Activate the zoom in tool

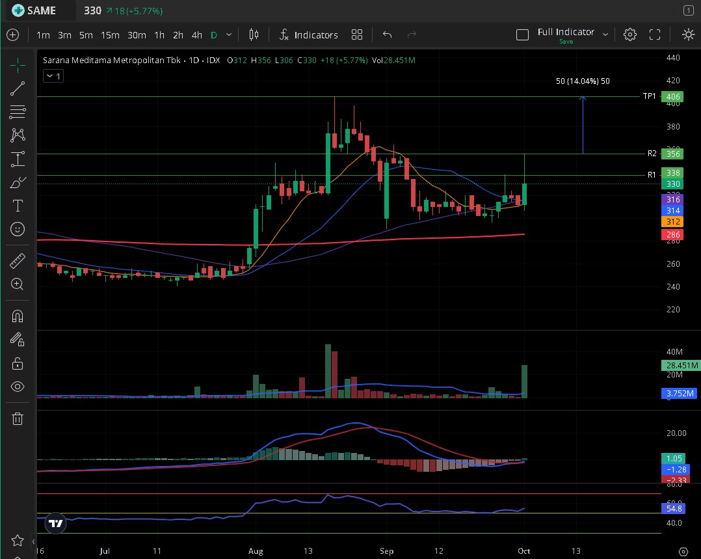point(18,284)
